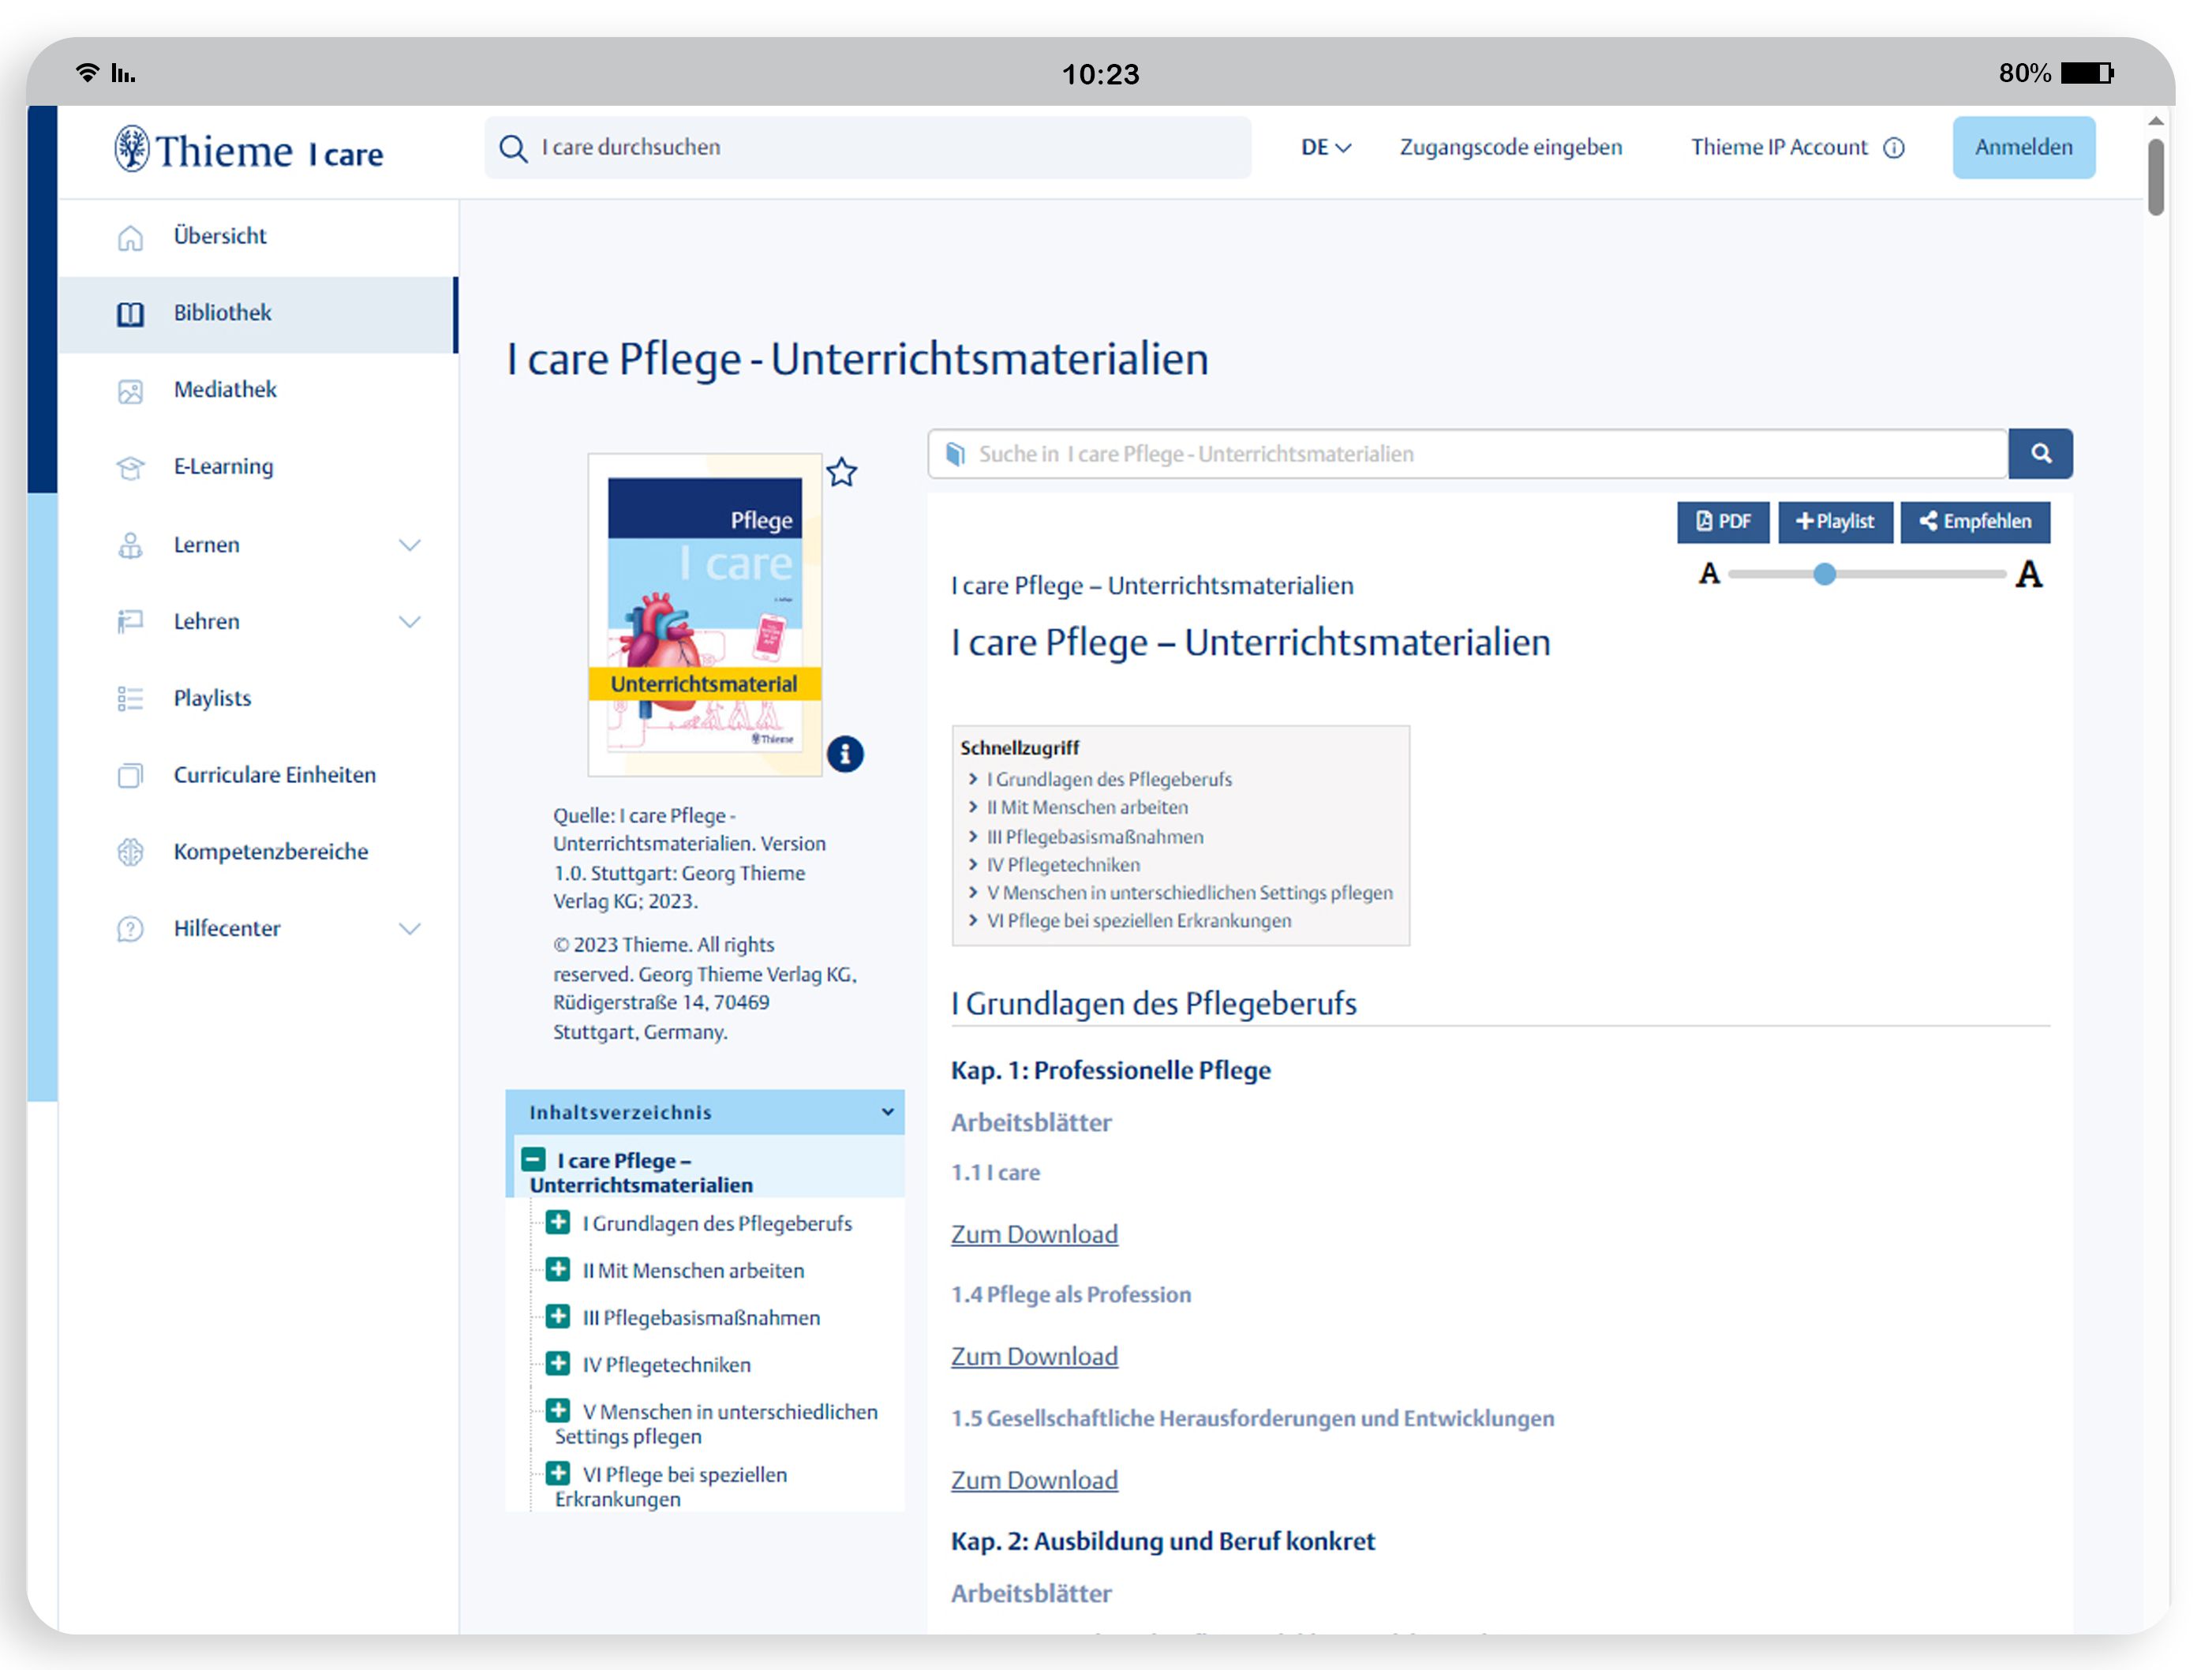2212x1670 pixels.
Task: Expand VI Pflege bei speziellen Erkrankungen node
Action: [x=558, y=1474]
